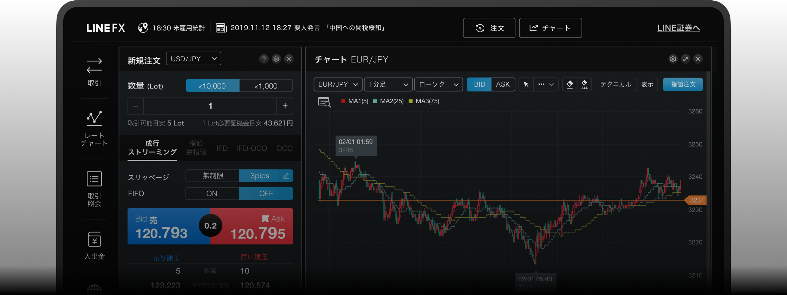The width and height of the screenshot is (787, 295).
Task: Click the 43,621円 required margin value
Action: 278,123
